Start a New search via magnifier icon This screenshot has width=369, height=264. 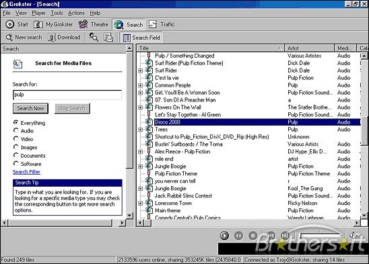tap(9, 38)
